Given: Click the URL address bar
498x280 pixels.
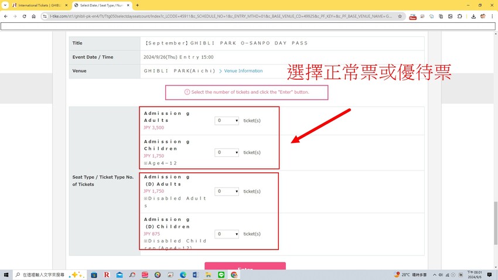Looking at the screenshot, I should pyautogui.click(x=221, y=16).
